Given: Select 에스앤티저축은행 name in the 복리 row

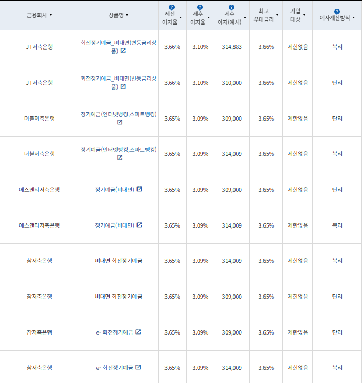Looking at the screenshot, I should (40, 225).
